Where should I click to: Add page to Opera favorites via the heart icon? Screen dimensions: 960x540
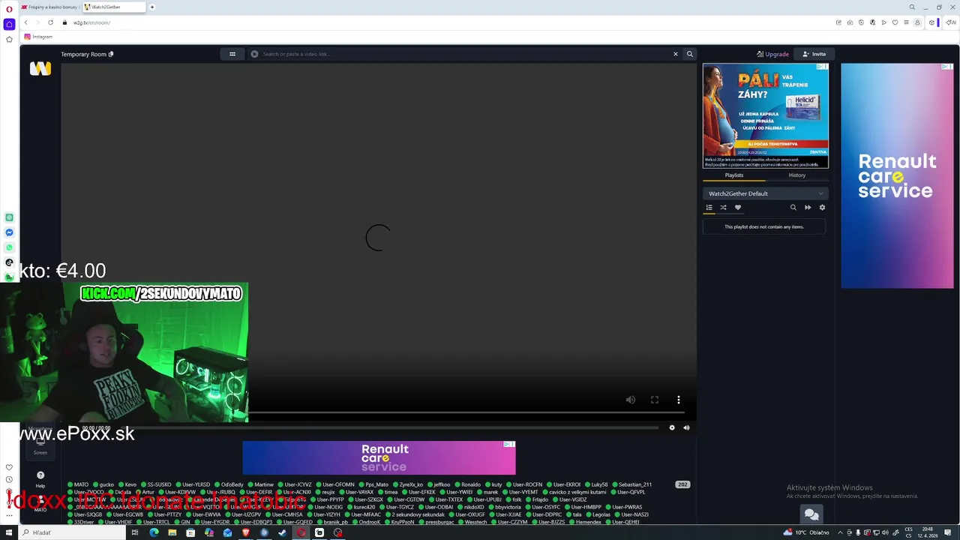pyautogui.click(x=895, y=22)
